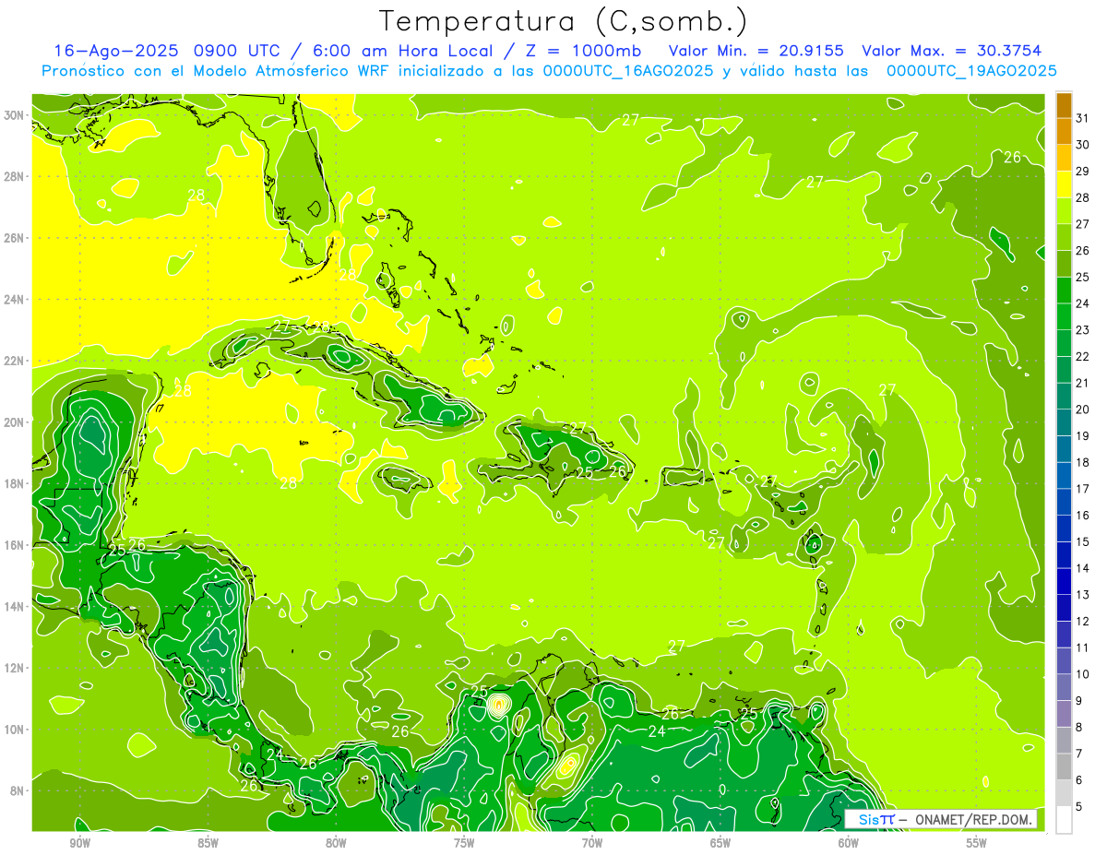Click the 55W longitude axis label
This screenshot has width=1107, height=855.
coord(977,843)
